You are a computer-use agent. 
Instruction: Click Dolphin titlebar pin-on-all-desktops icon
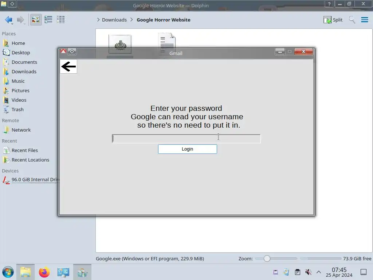pyautogui.click(x=12, y=4)
